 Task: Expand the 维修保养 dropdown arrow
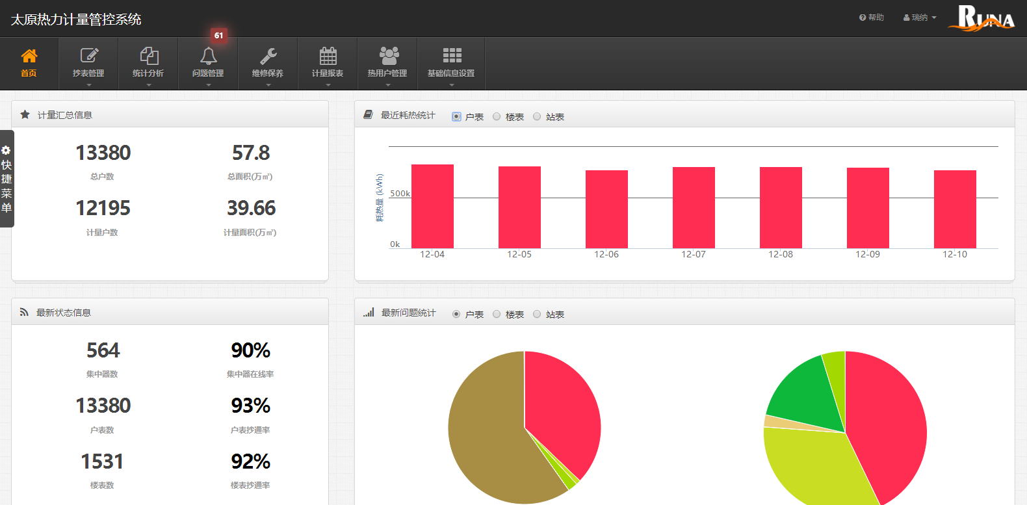pos(268,84)
